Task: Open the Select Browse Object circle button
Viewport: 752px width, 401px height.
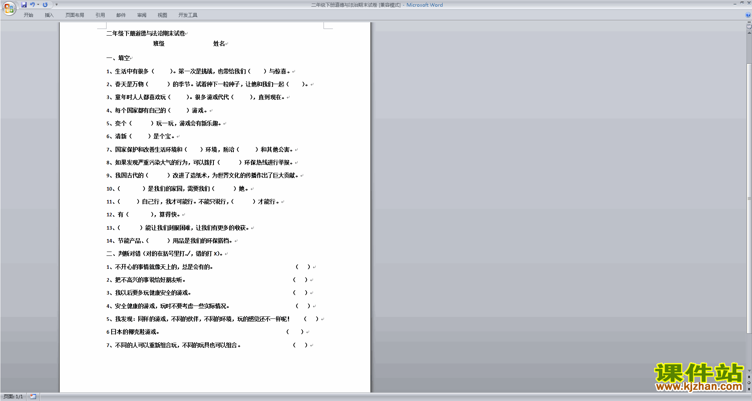Action: point(749,383)
